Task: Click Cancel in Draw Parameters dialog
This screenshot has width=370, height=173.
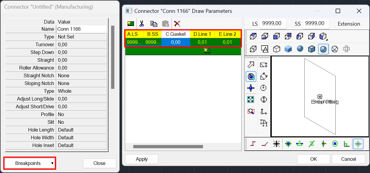Action: pos(348,159)
